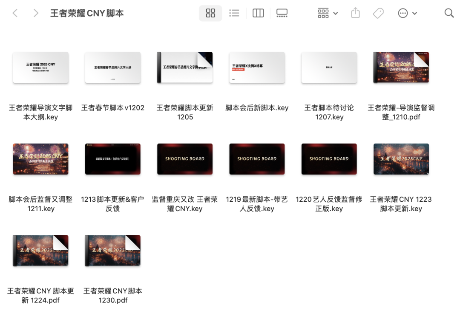This screenshot has width=460, height=316.
Task: Select thumbnail of 王者荣耀脚本更新 1205
Action: [x=185, y=68]
